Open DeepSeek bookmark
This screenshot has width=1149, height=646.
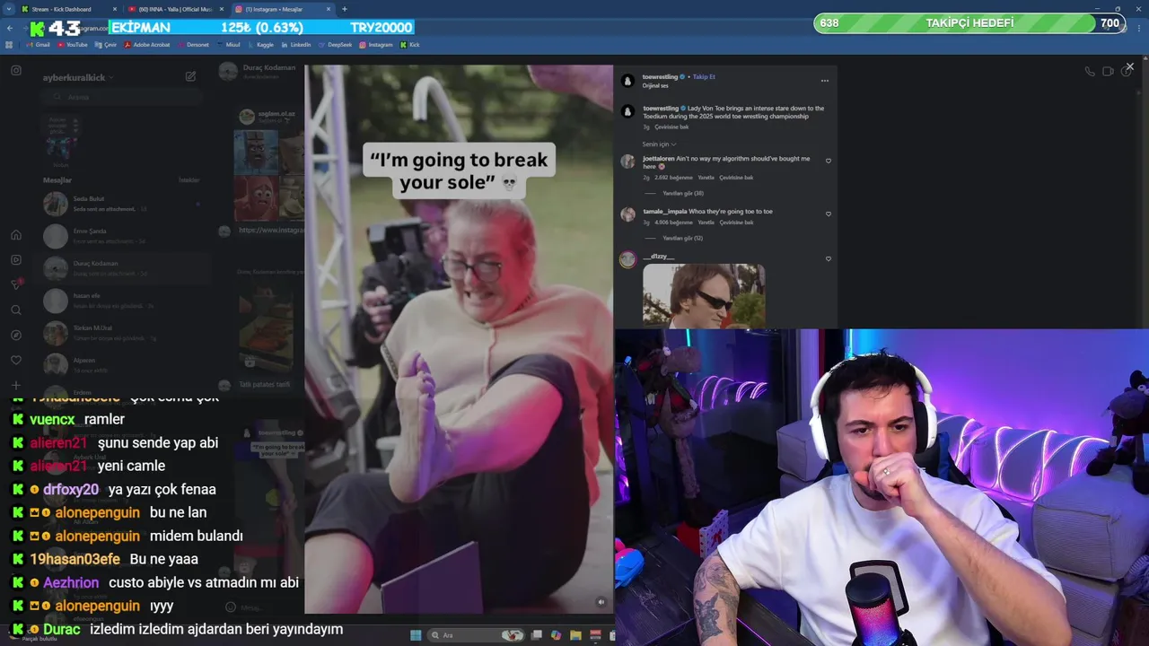tap(335, 44)
